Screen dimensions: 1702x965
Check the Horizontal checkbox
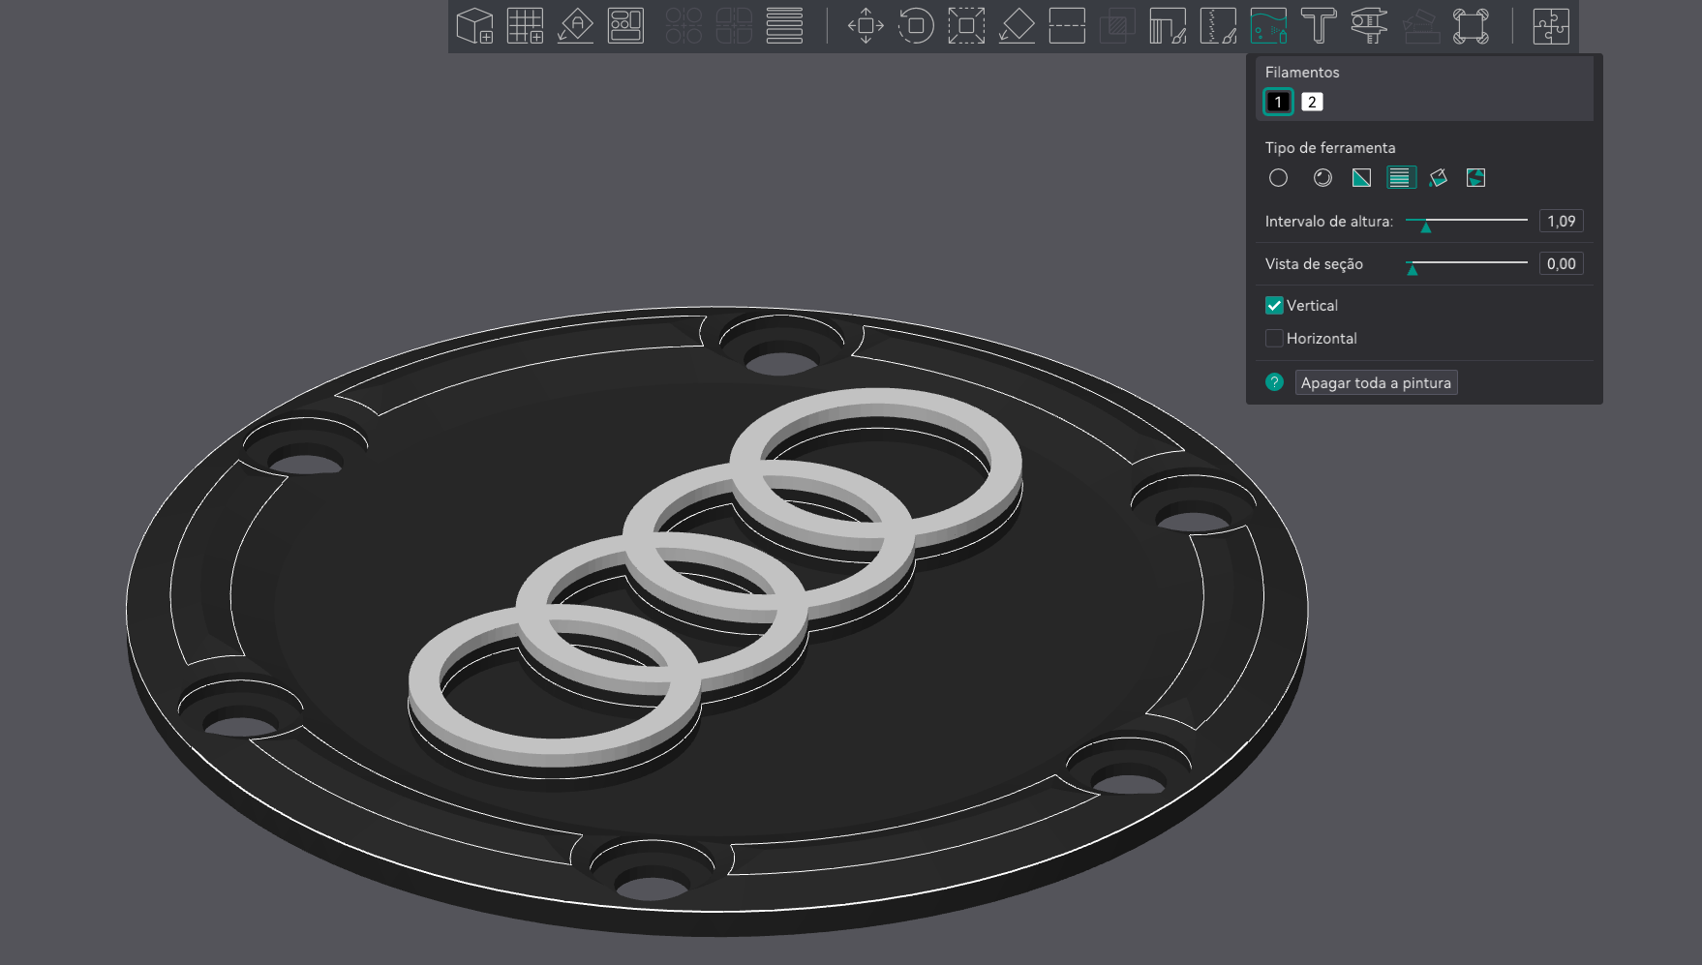click(1274, 339)
